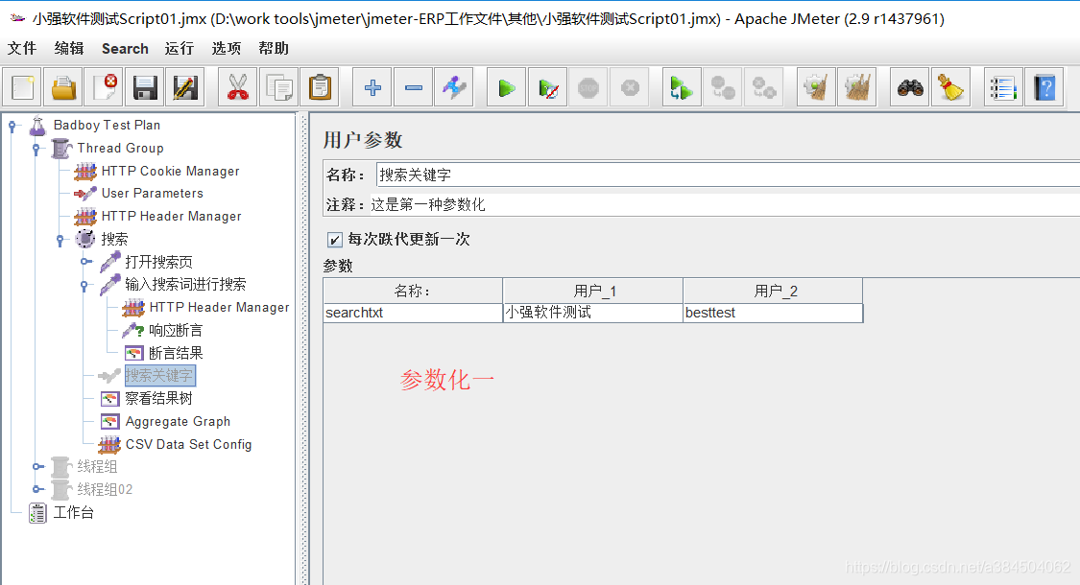1080x585 pixels.
Task: Save the test plan with the floppy disk icon
Action: [145, 87]
